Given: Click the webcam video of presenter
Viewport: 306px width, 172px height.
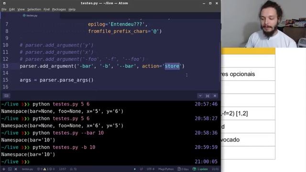Looking at the screenshot, I should click(263, 24).
